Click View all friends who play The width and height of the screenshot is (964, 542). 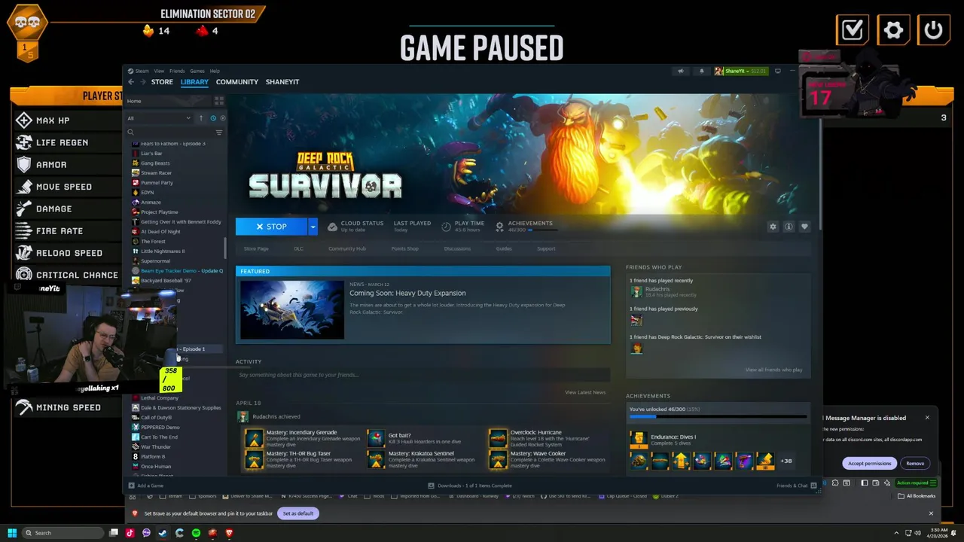point(773,370)
